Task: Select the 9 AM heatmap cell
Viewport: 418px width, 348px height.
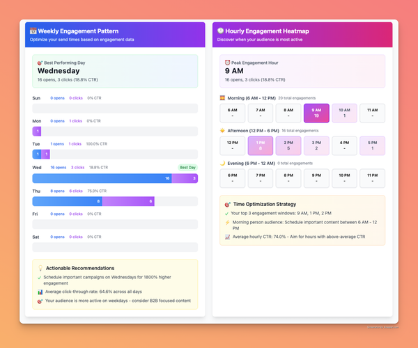Action: (x=316, y=113)
